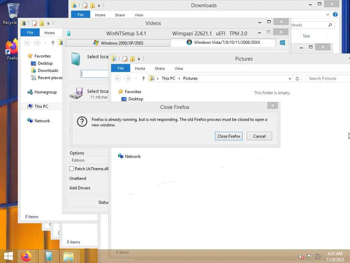Click Windows Start button on taskbar
The image size is (350, 263).
(x=9, y=256)
